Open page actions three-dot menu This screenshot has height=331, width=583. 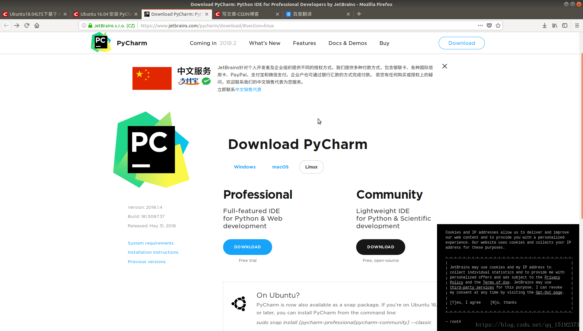click(480, 25)
